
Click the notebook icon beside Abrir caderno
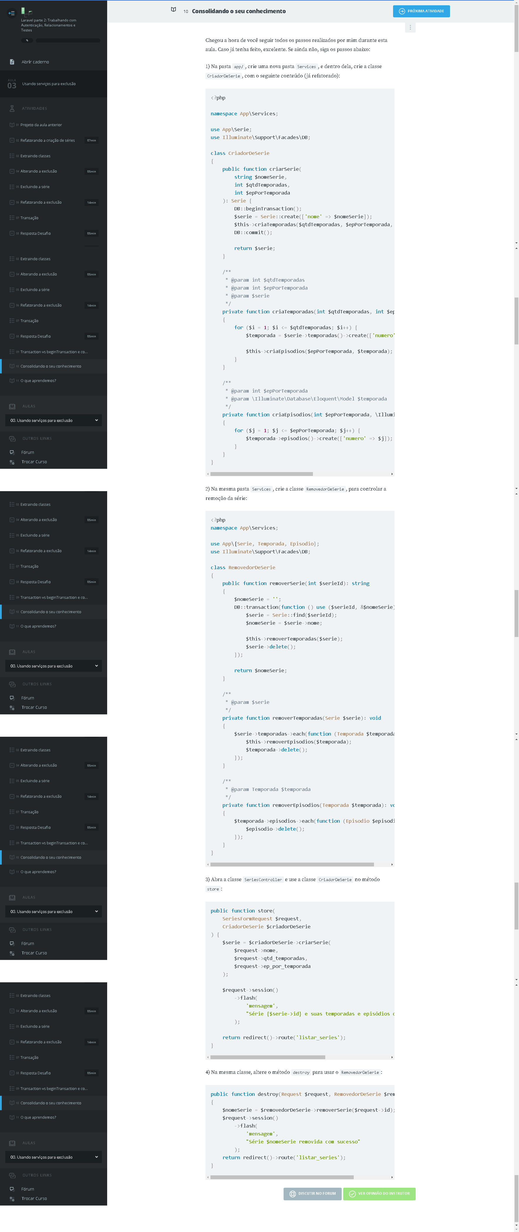(x=12, y=62)
